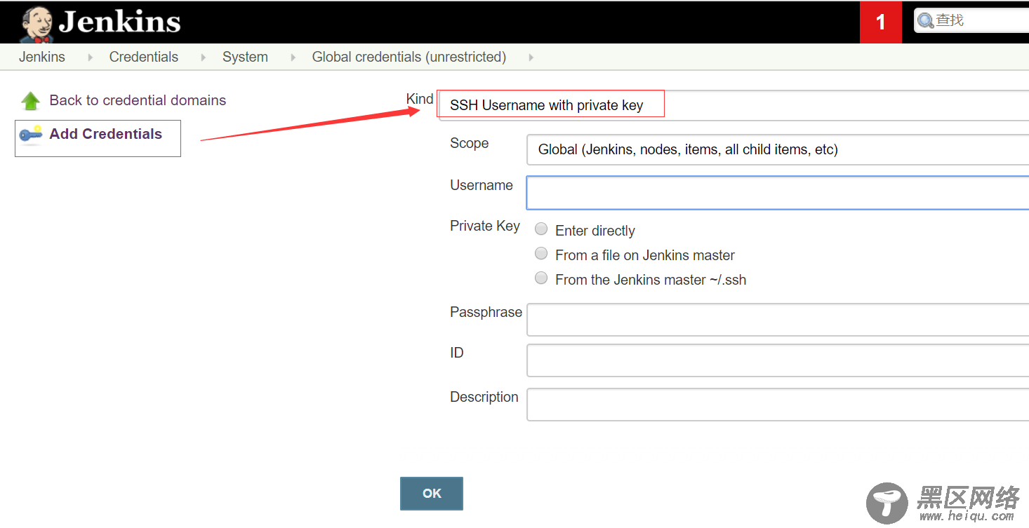Image resolution: width=1029 pixels, height=528 pixels.
Task: Open Global credentials (unrestricted) breadcrumb
Action: (409, 57)
